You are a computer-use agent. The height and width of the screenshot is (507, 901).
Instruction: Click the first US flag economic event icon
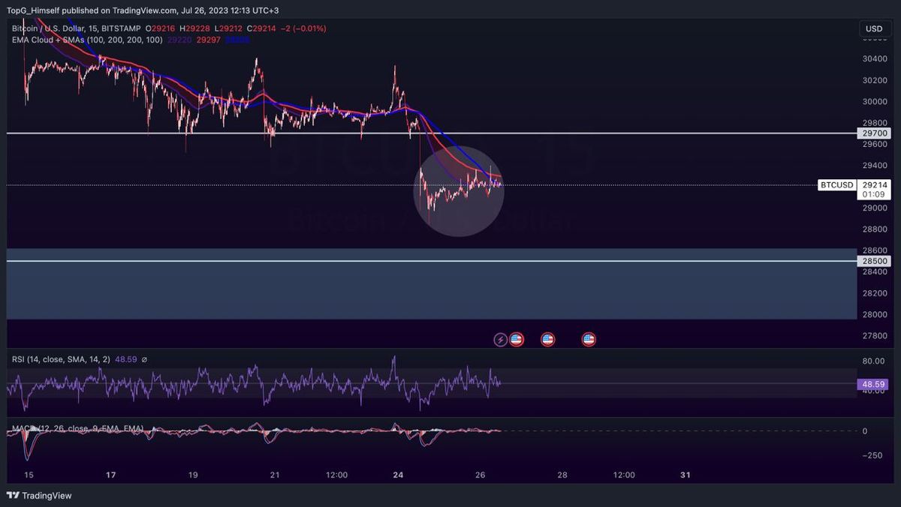click(x=516, y=340)
